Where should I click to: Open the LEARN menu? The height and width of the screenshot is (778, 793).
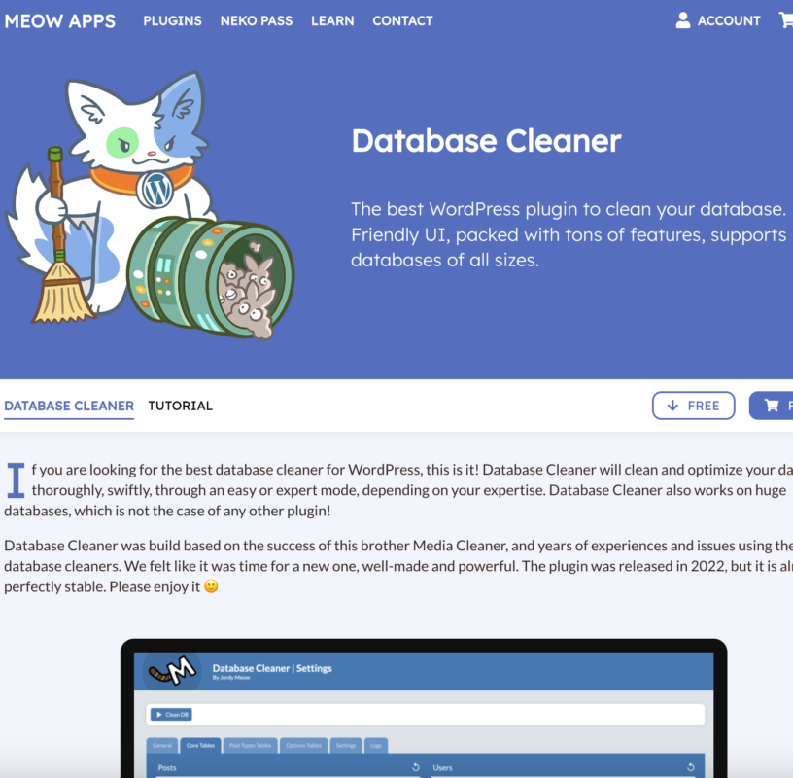pos(332,20)
